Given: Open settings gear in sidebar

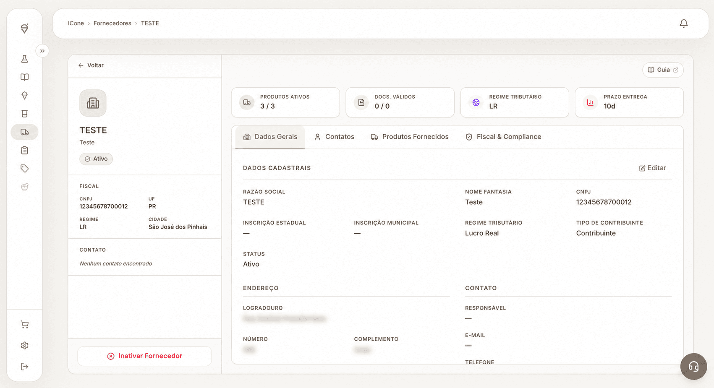Looking at the screenshot, I should coord(25,346).
